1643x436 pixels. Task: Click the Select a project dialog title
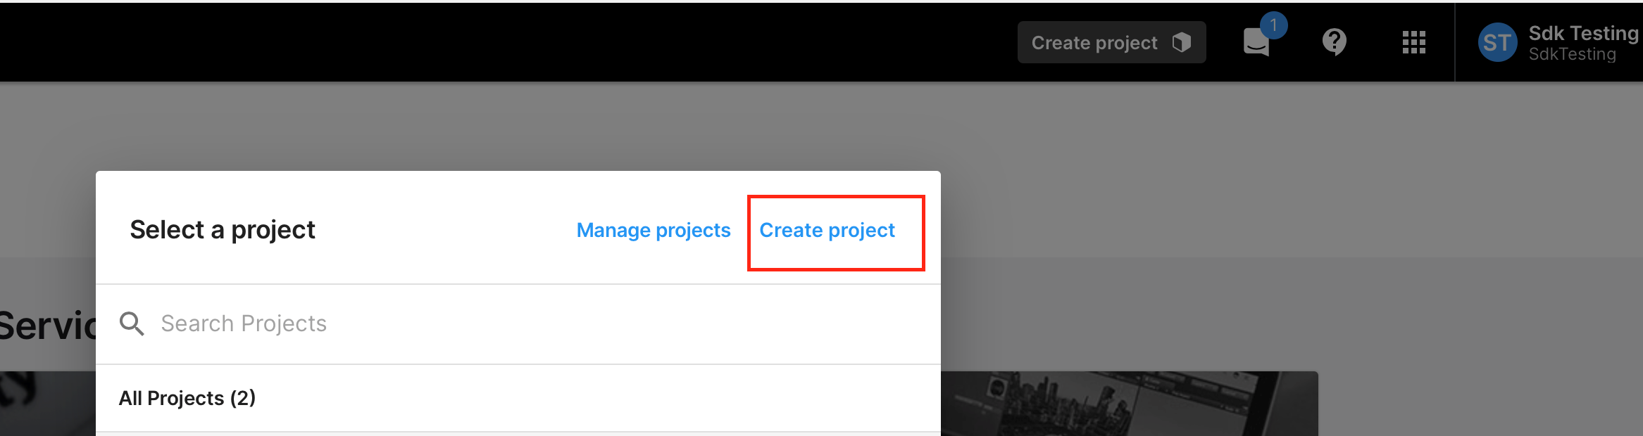pos(223,230)
